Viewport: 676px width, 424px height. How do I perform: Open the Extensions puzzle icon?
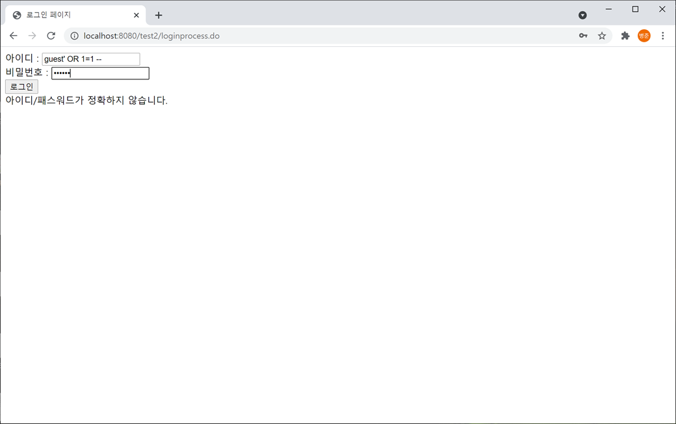(625, 36)
